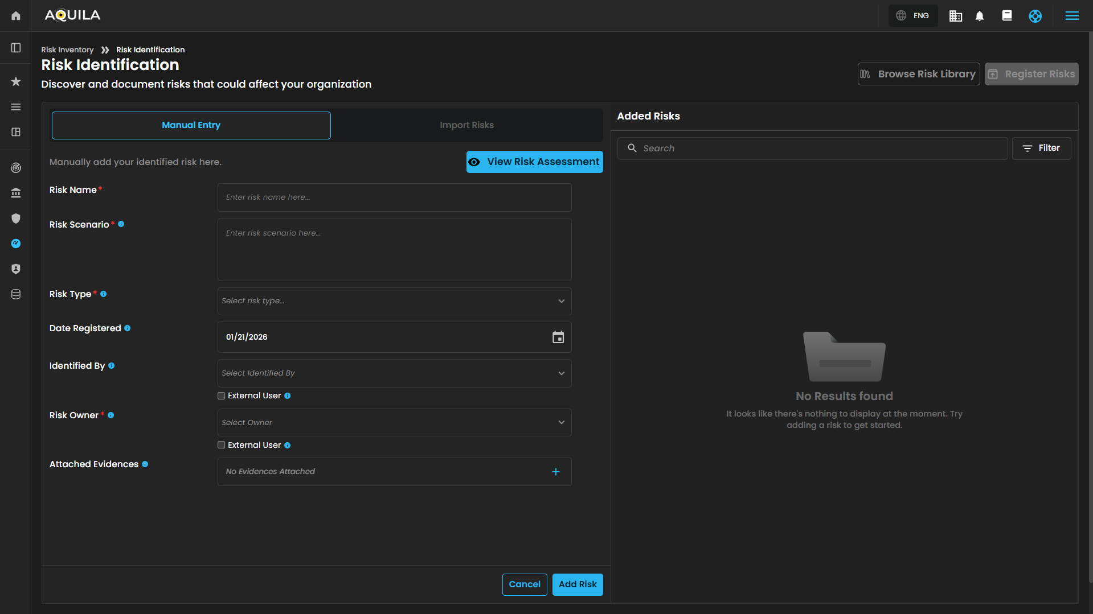Open the bank building sidebar icon
The width and height of the screenshot is (1093, 614).
point(16,193)
